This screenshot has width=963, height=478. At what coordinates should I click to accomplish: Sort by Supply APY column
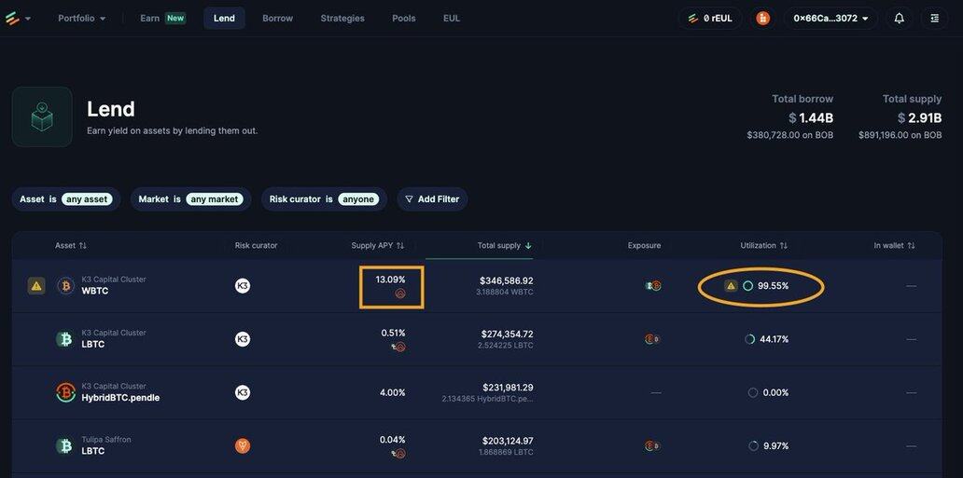(378, 245)
